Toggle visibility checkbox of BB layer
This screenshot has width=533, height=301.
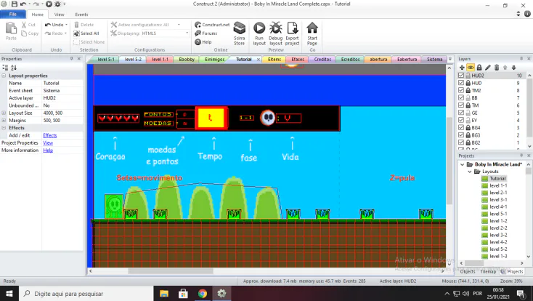click(x=461, y=97)
